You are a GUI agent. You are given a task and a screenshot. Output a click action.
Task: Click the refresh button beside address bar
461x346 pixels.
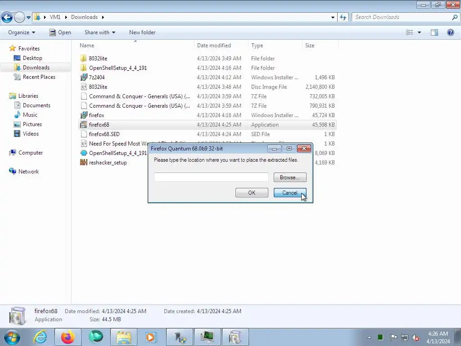[343, 18]
